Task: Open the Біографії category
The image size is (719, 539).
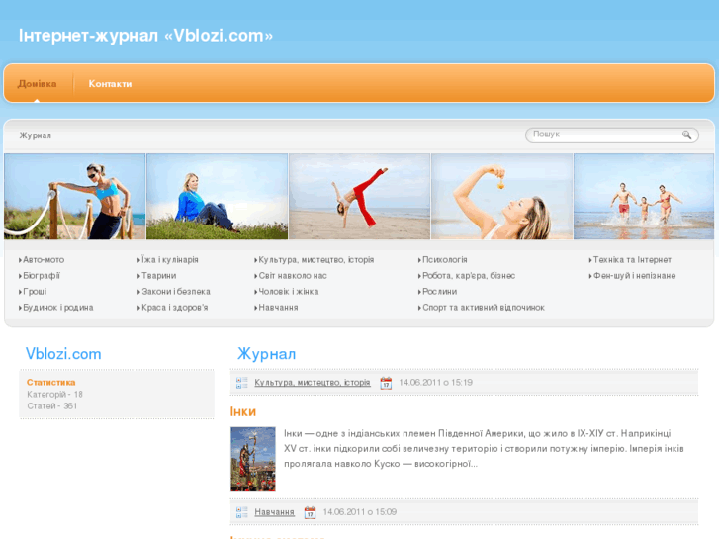Action: pos(42,276)
